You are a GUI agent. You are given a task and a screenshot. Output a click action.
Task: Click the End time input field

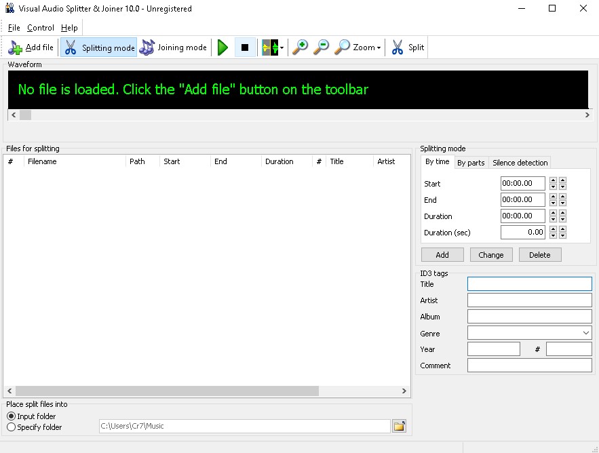522,199
